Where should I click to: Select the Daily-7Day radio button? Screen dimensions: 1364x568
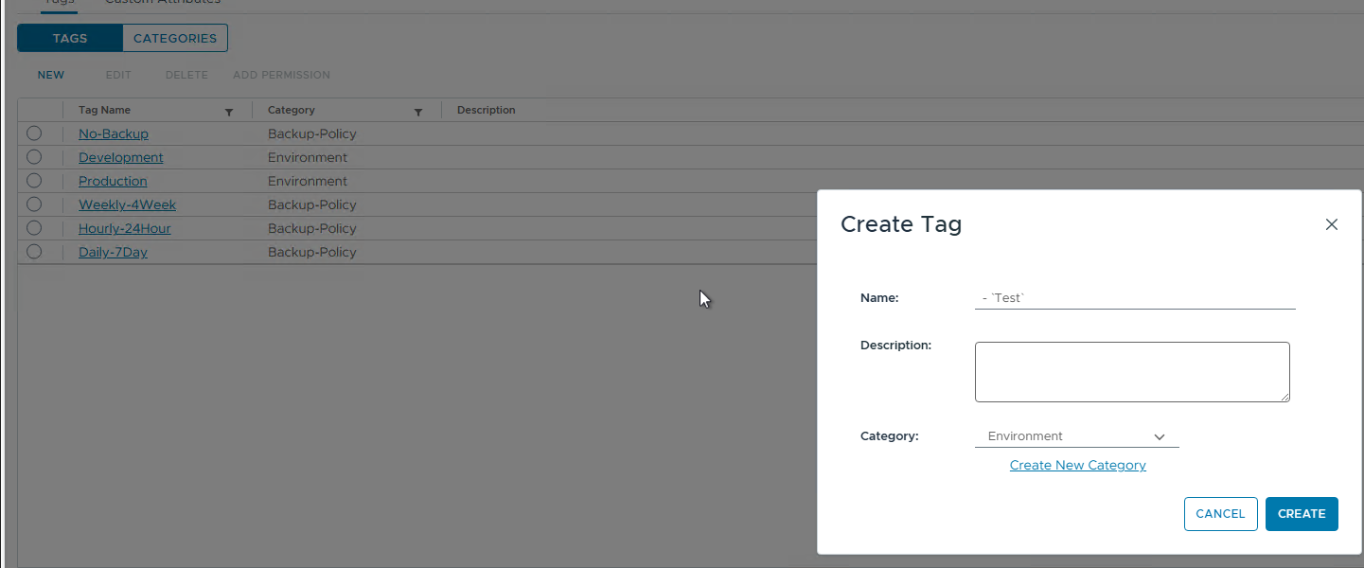pos(34,252)
